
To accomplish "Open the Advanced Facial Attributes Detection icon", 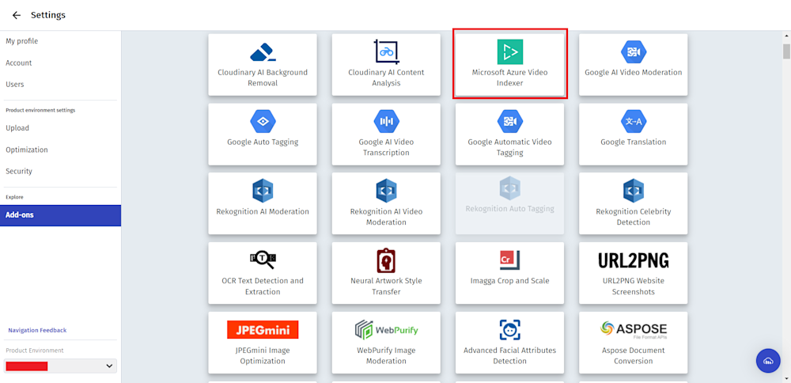I will click(510, 329).
